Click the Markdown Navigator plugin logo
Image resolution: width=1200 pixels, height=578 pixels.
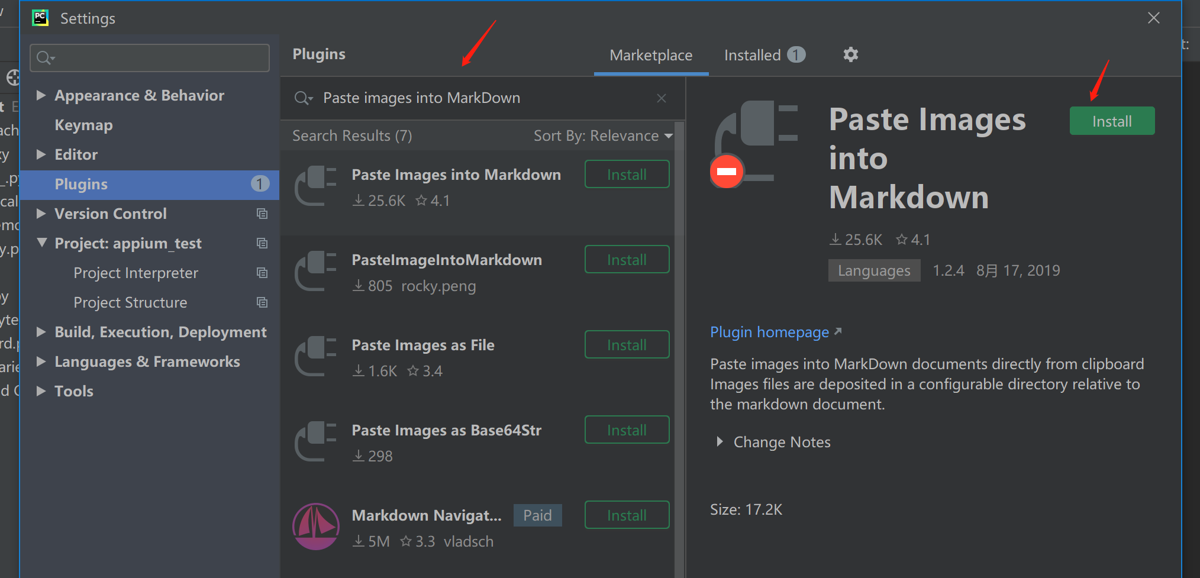(316, 526)
